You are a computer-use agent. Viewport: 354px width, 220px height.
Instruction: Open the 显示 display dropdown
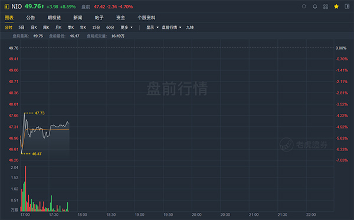[152, 27]
